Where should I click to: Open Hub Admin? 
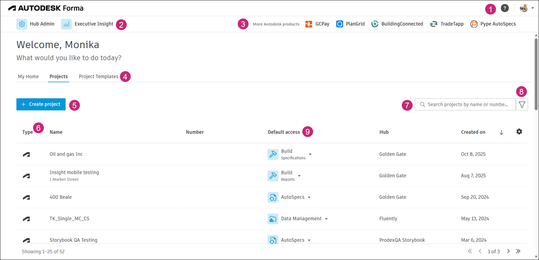(x=36, y=24)
